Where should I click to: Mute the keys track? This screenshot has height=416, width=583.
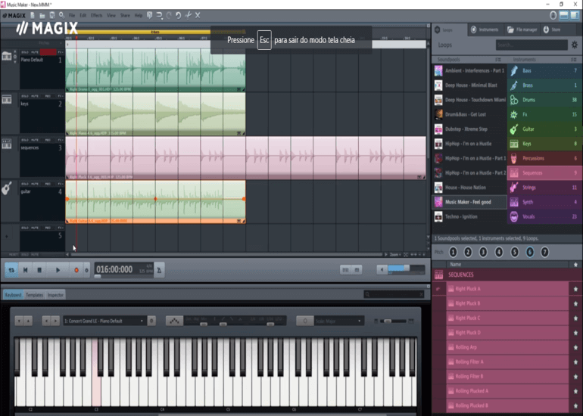coord(35,96)
